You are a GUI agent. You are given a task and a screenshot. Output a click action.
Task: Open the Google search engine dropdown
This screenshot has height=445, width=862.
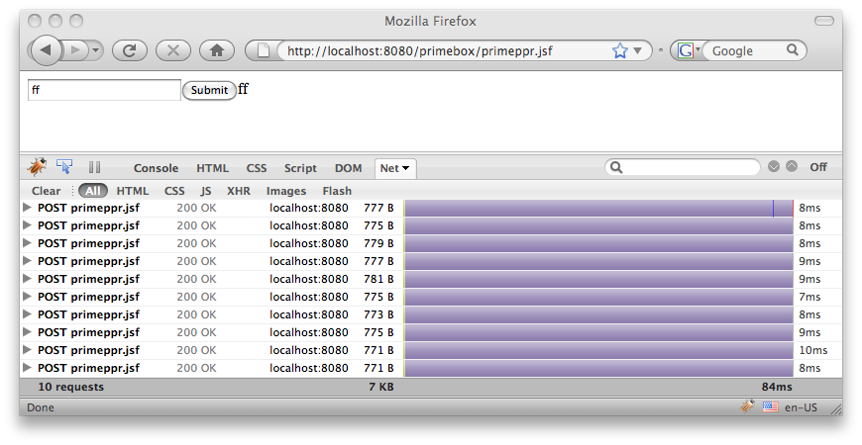point(688,50)
